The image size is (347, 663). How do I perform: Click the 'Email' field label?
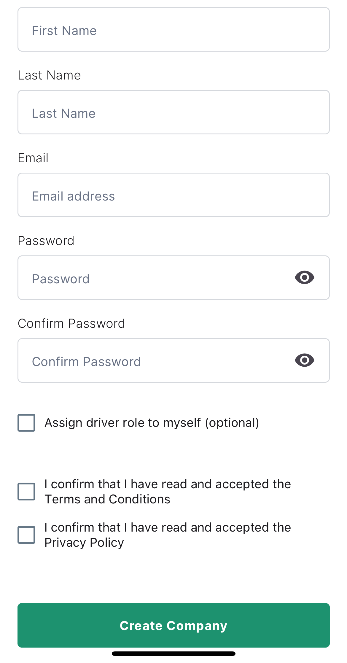click(33, 158)
